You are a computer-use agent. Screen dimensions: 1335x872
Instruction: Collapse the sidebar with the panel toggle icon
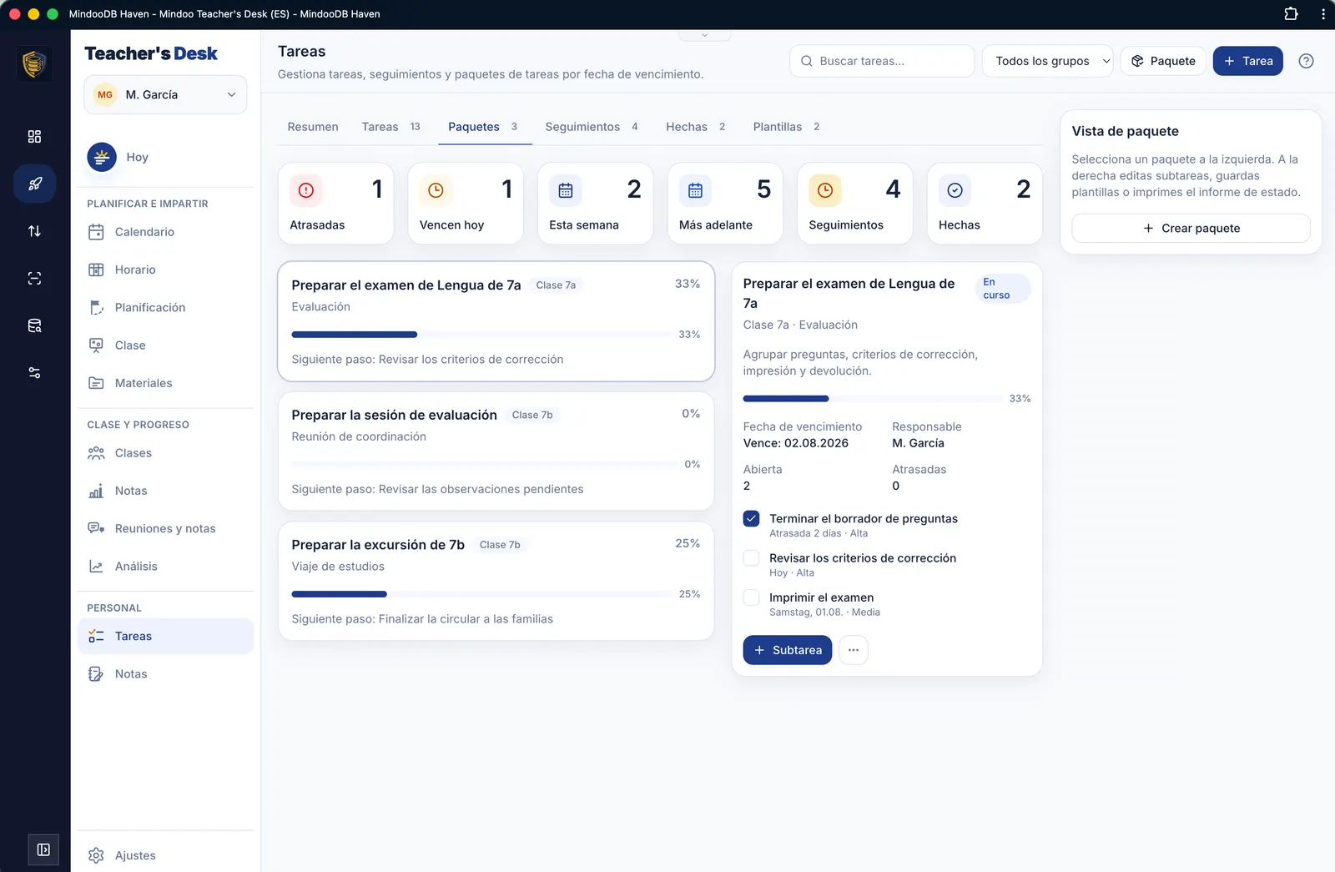pos(43,849)
